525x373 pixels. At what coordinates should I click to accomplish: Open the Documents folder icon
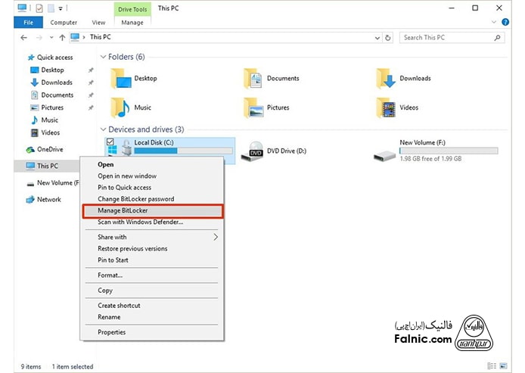(253, 79)
